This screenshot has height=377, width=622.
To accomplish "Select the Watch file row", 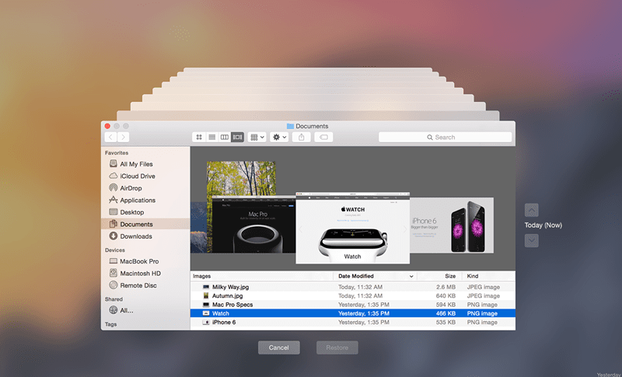I will 353,313.
